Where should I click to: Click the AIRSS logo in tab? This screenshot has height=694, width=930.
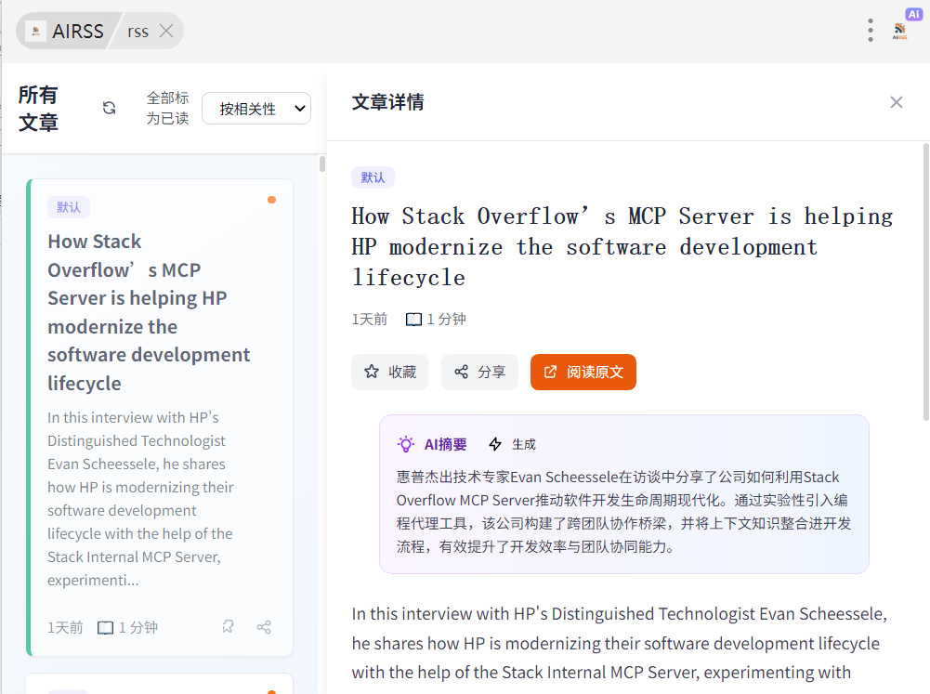pyautogui.click(x=36, y=32)
